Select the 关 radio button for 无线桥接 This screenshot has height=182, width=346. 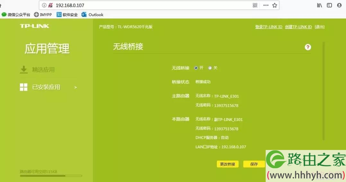point(210,68)
